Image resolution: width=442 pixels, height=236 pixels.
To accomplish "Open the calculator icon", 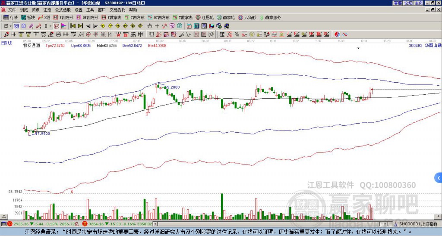I will tap(196, 26).
